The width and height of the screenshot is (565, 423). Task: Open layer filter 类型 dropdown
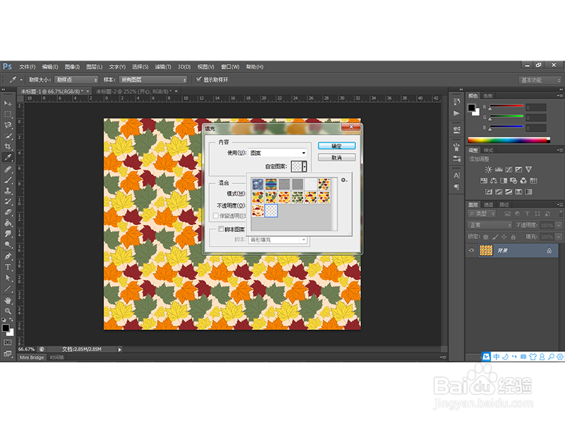click(x=482, y=214)
